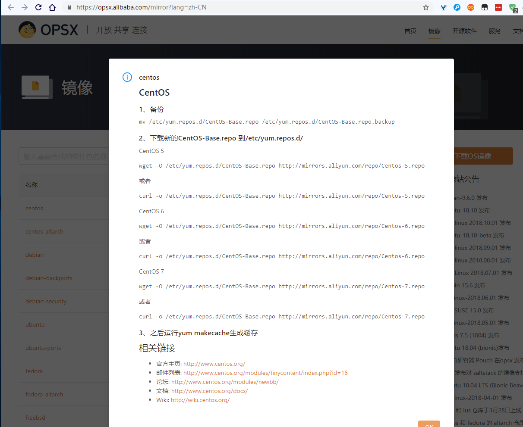This screenshot has width=523, height=427.
Task: Click curl command for Centos-6.repo
Action: click(282, 256)
